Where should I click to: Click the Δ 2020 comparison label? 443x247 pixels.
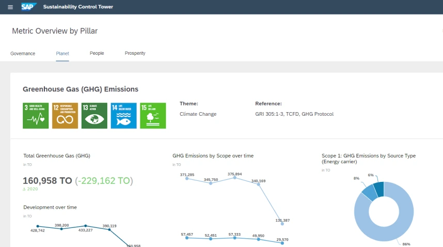(30, 189)
